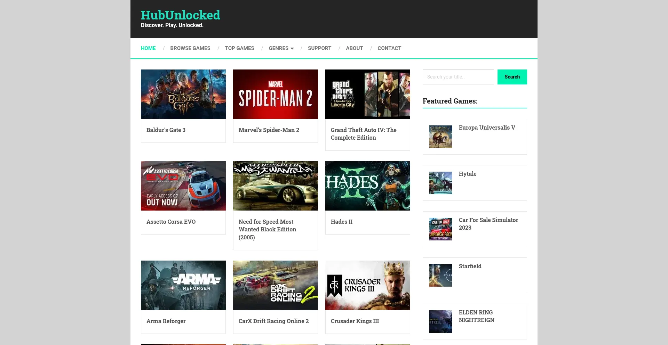668x345 pixels.
Task: Click Grand Theft Auto IV Complete Edition title
Action: pos(364,134)
